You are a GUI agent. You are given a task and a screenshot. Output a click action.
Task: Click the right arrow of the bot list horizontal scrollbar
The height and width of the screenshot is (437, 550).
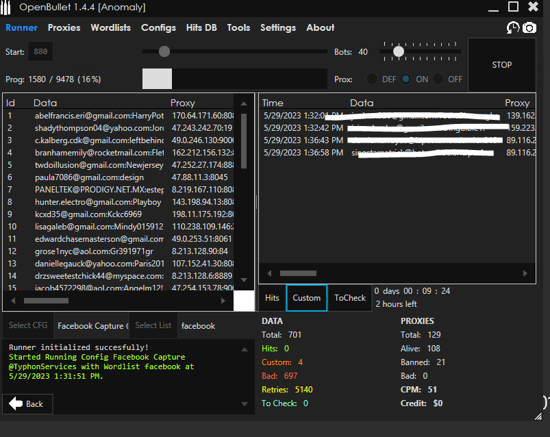pyautogui.click(x=223, y=301)
